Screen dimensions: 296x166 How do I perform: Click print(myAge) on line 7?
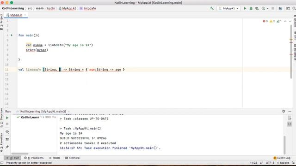(x=37, y=50)
